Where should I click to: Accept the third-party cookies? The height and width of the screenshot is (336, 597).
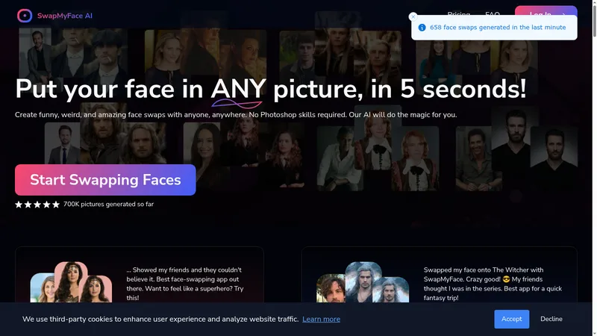(511, 319)
